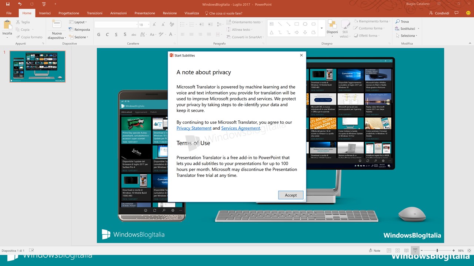Expand shapes gallery more arrow
Viewport: 474px width, 266px height.
tap(321, 28)
